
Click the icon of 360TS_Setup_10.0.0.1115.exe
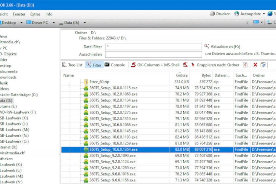click(86, 88)
